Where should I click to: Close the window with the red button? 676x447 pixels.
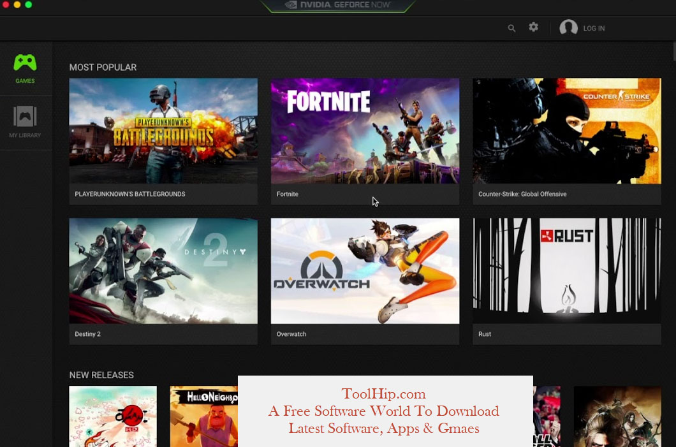(6, 4)
